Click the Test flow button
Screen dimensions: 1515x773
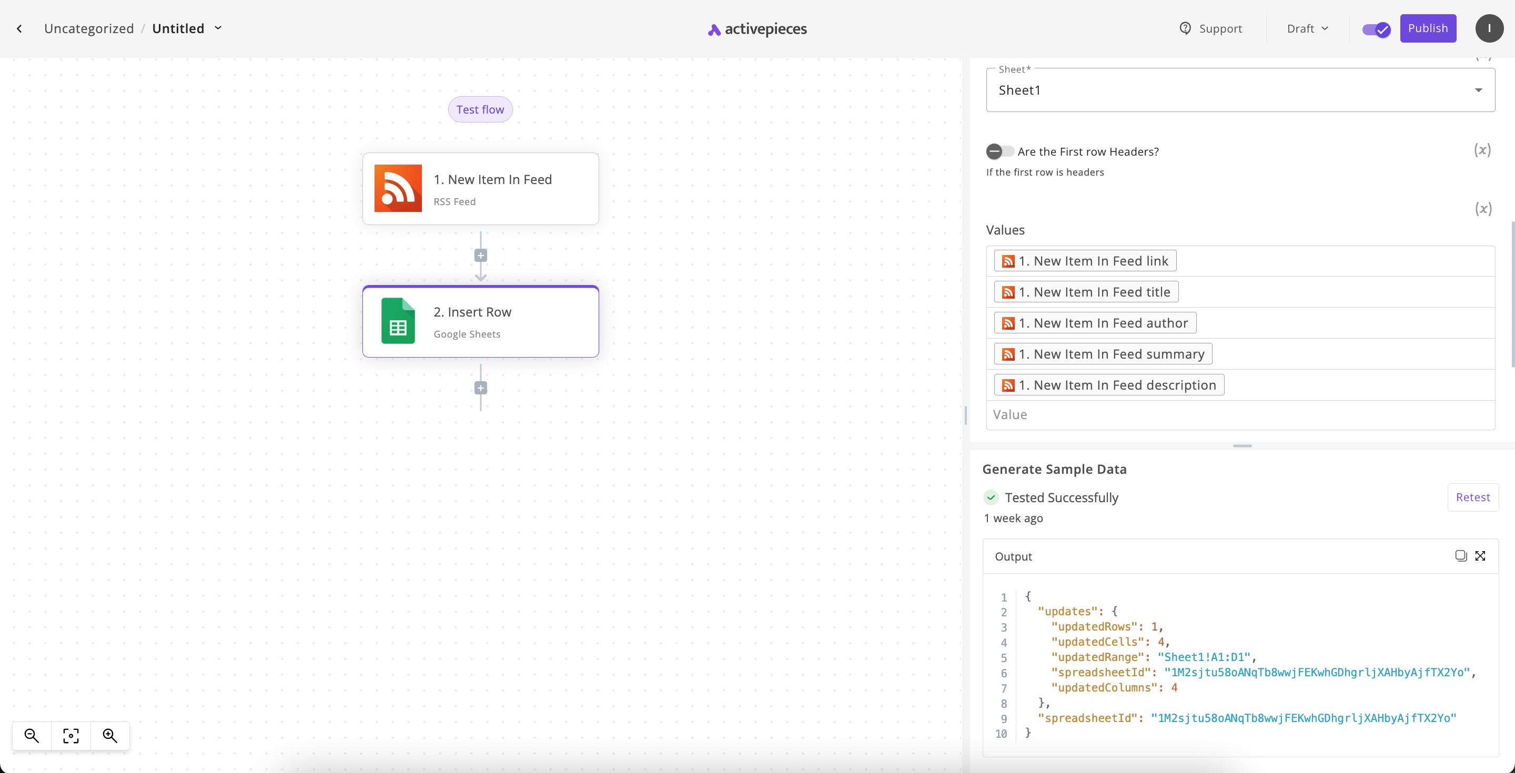tap(480, 109)
